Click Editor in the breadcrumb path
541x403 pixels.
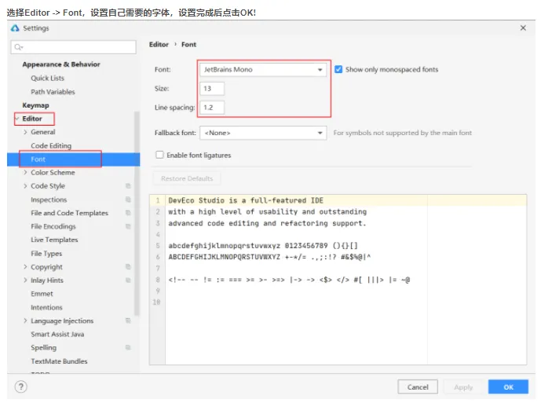pos(159,44)
